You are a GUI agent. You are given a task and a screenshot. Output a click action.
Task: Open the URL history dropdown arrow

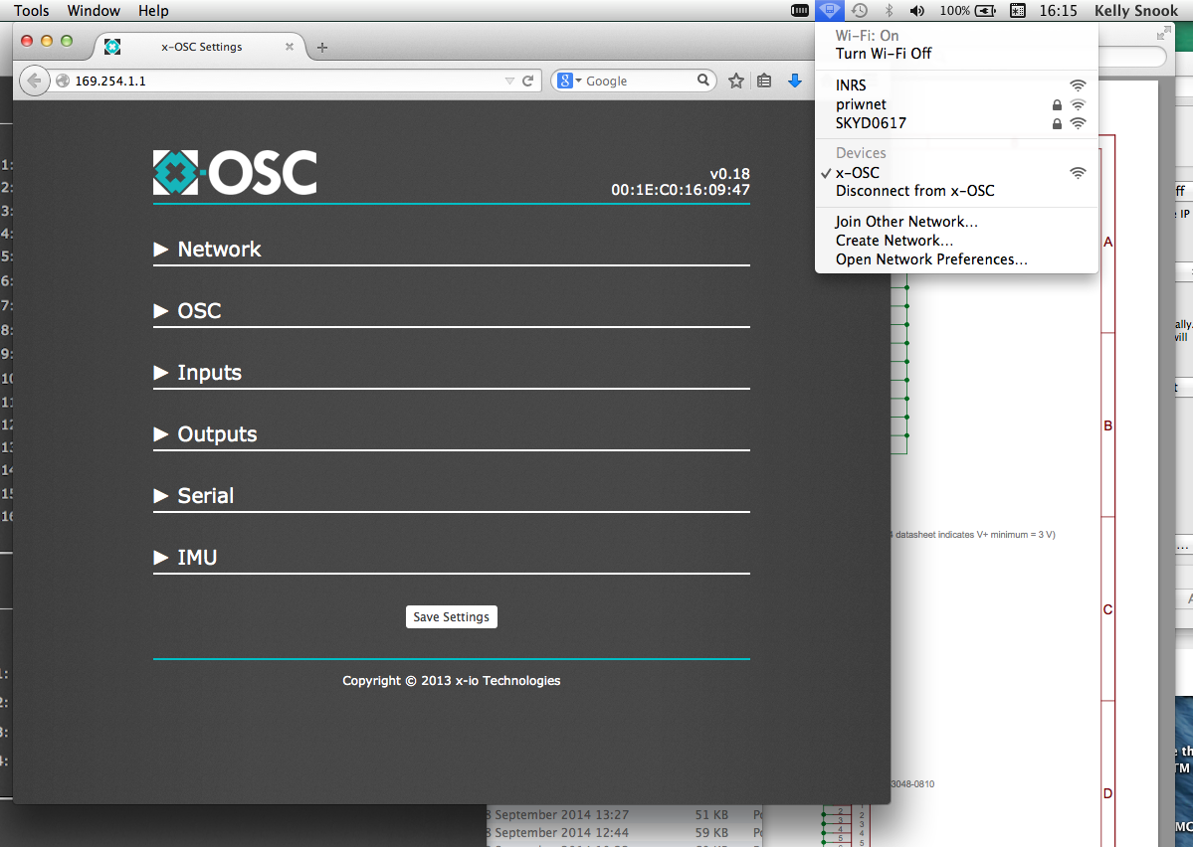[x=509, y=81]
